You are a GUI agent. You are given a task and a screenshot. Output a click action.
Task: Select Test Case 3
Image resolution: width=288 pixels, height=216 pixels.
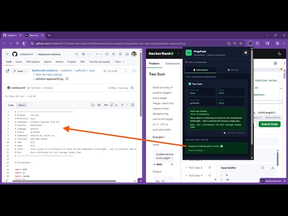195,168
